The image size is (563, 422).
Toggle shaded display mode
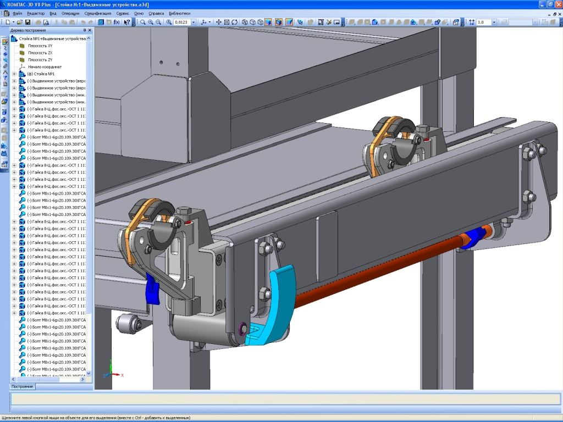[268, 22]
